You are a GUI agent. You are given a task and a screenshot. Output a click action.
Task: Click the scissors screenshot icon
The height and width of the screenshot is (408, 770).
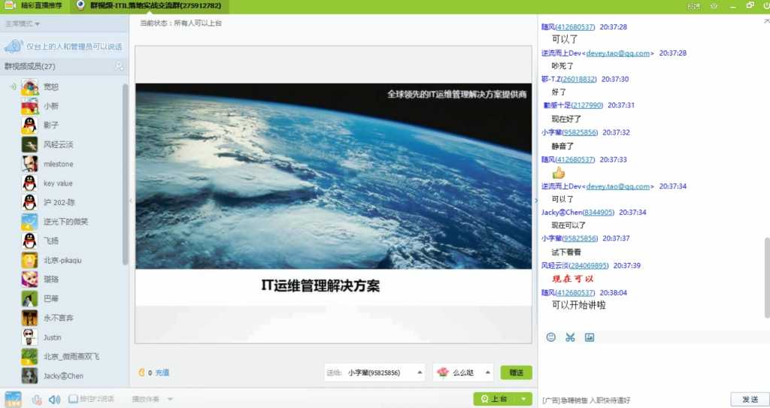point(570,337)
